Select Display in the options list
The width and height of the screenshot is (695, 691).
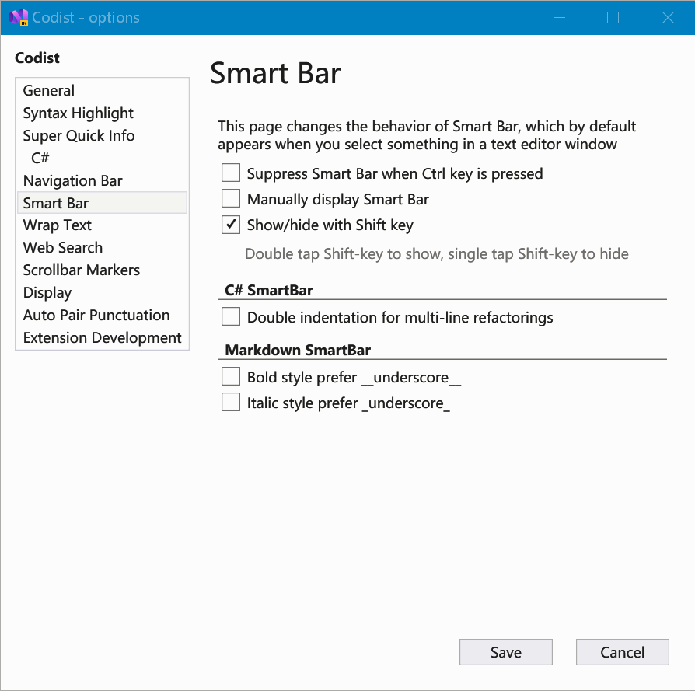(x=102, y=292)
